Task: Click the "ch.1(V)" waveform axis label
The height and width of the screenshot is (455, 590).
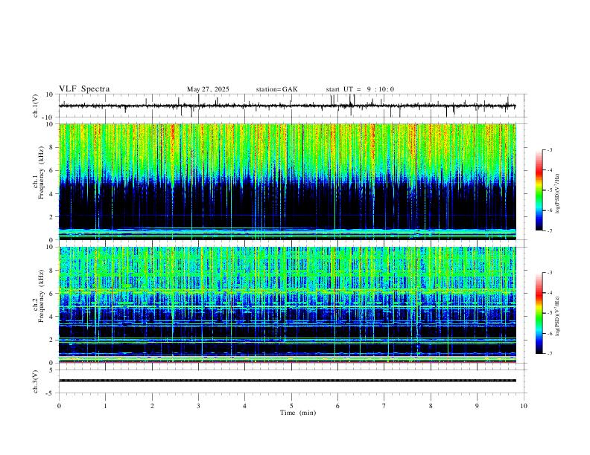Action: coord(36,106)
